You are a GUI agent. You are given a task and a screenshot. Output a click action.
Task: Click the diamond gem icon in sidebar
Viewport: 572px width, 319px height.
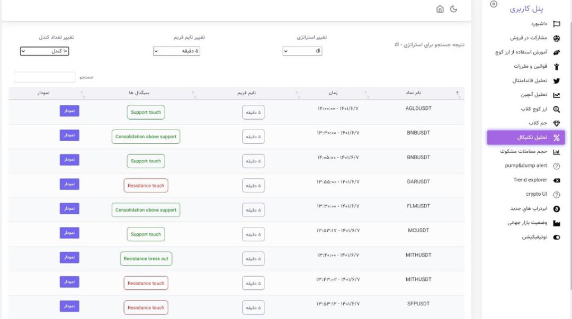click(556, 123)
